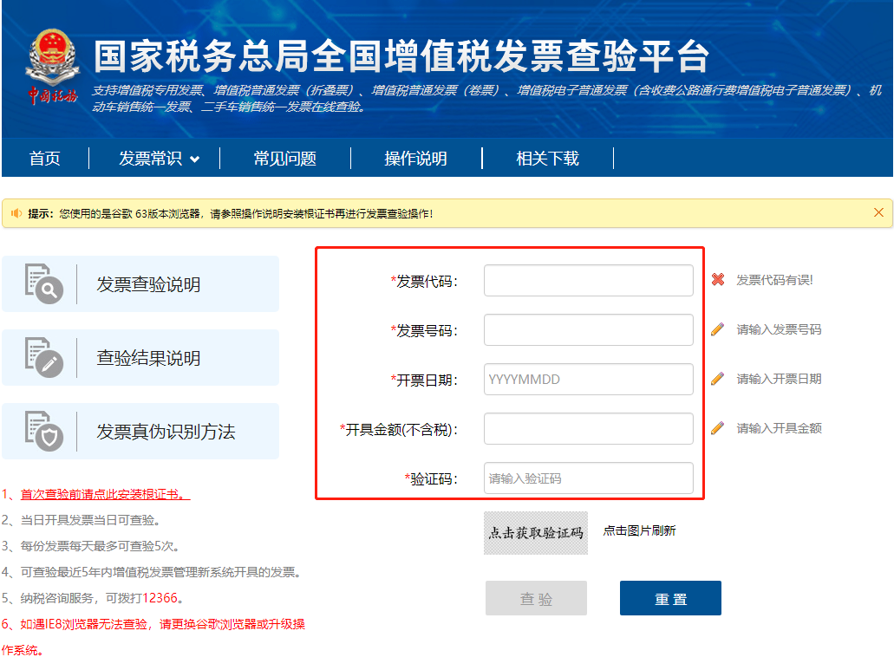Image resolution: width=894 pixels, height=670 pixels.
Task: Close the yellow browser notice bar
Action: [878, 212]
